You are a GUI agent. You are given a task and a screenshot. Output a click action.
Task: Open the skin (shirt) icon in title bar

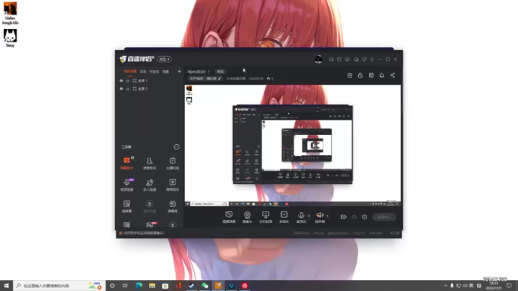364,59
